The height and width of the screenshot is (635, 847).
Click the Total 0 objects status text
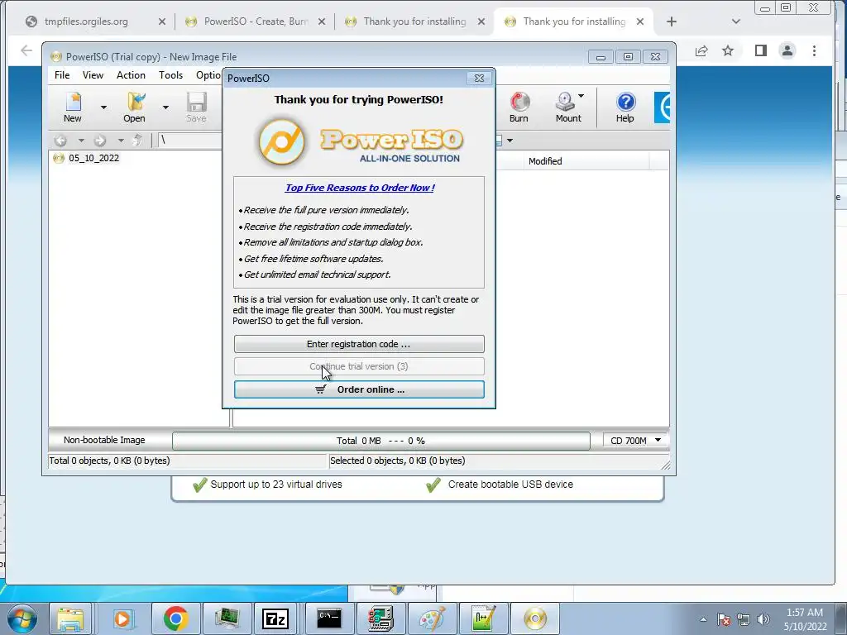[110, 461]
